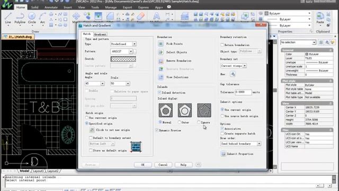Select the Outer island display thumbnail

185,110
